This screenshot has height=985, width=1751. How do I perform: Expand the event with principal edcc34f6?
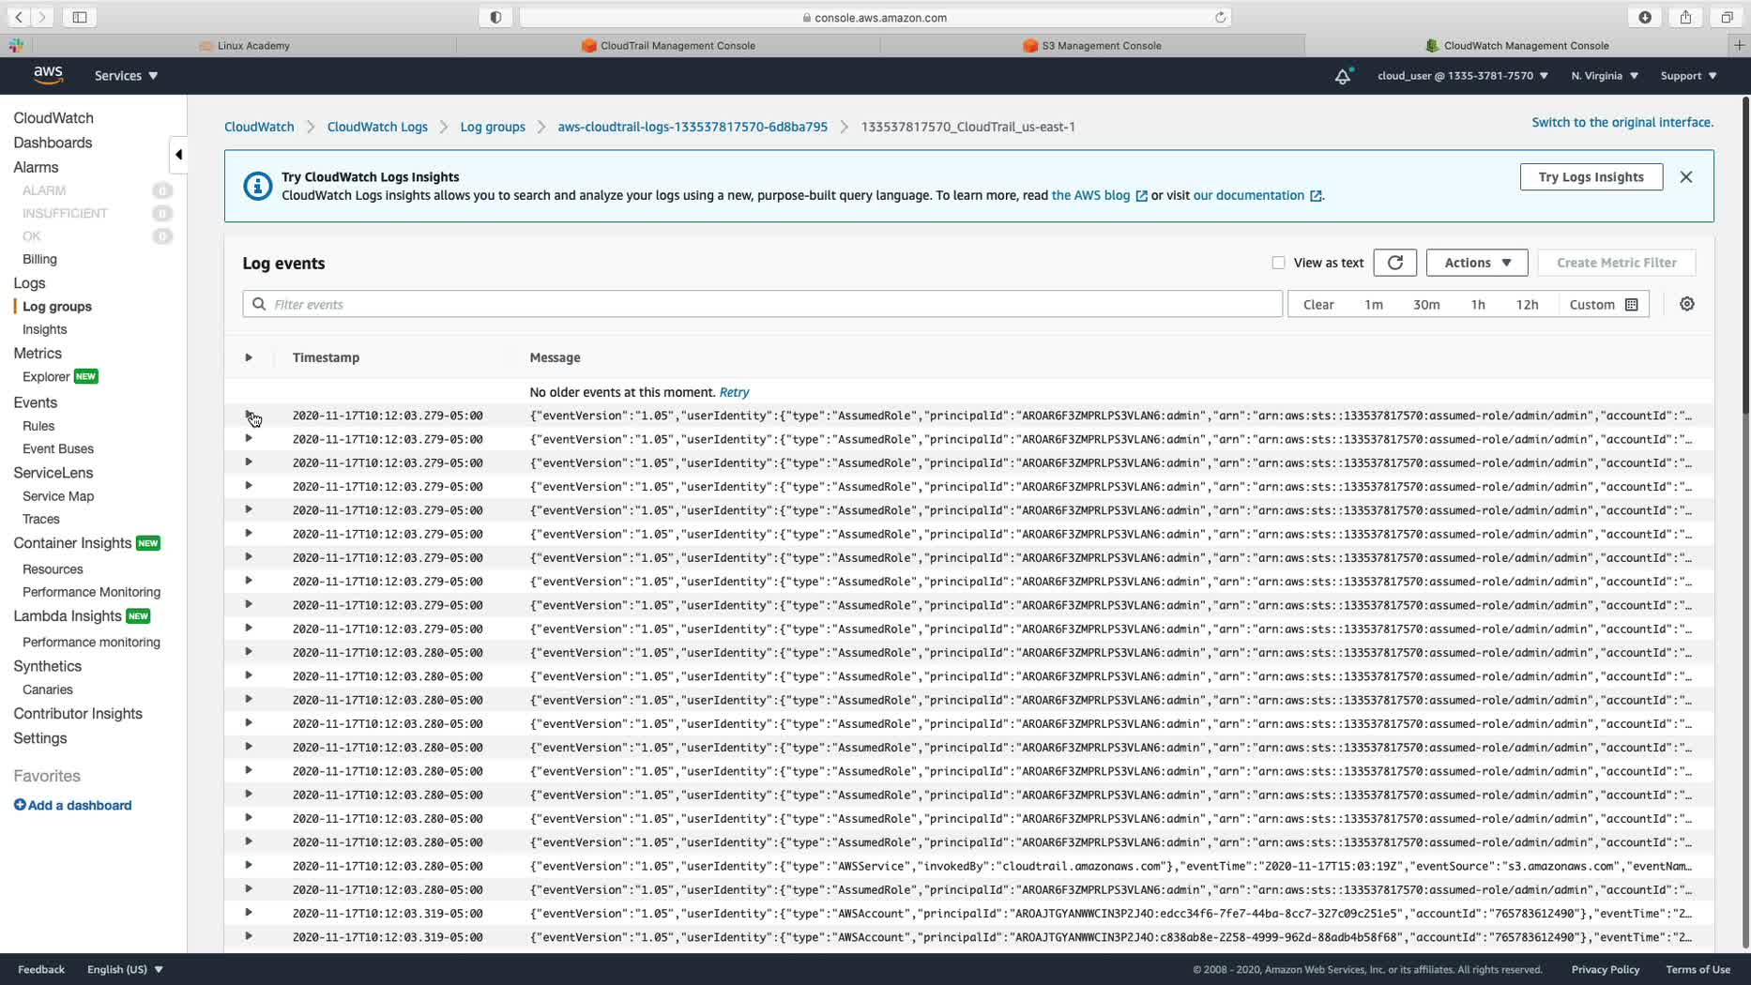(x=249, y=913)
